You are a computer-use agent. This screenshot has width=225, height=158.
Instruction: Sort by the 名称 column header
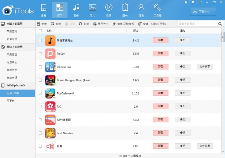tap(49, 31)
